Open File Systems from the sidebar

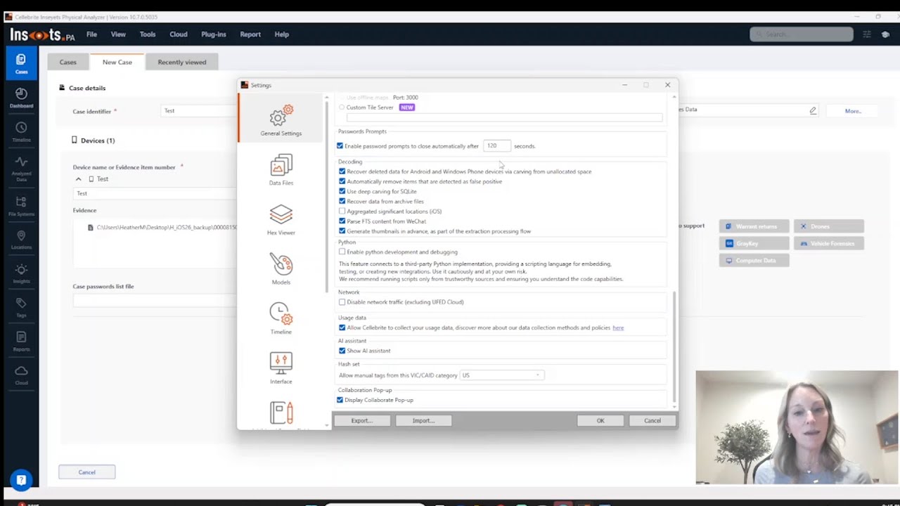(21, 205)
